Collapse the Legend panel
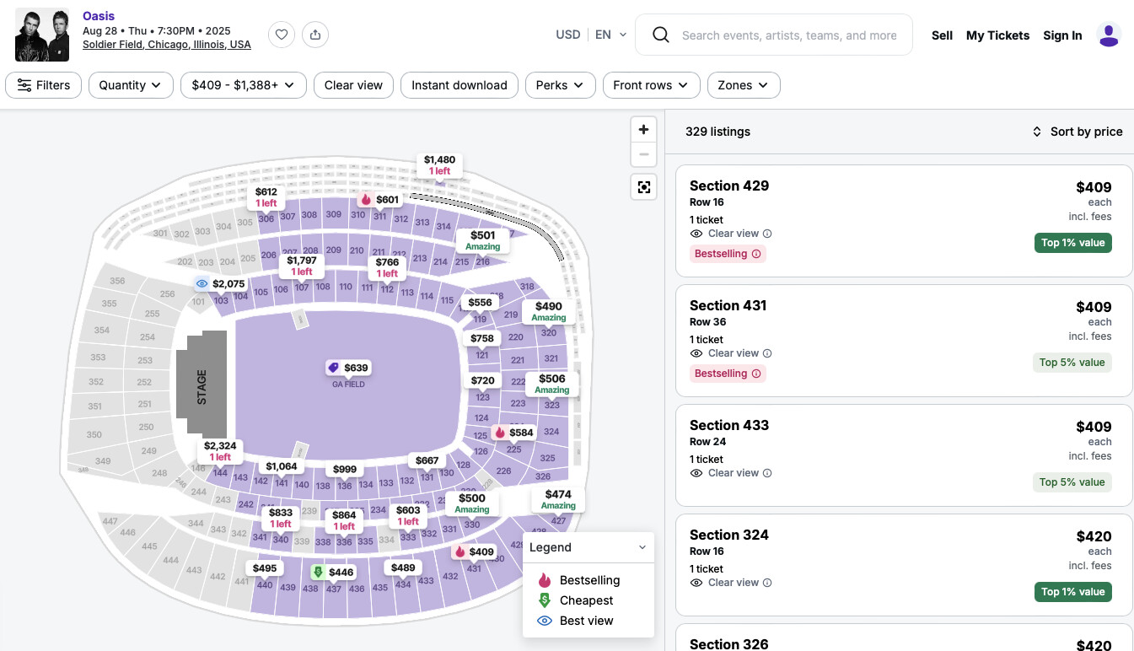This screenshot has height=651, width=1134. click(642, 547)
